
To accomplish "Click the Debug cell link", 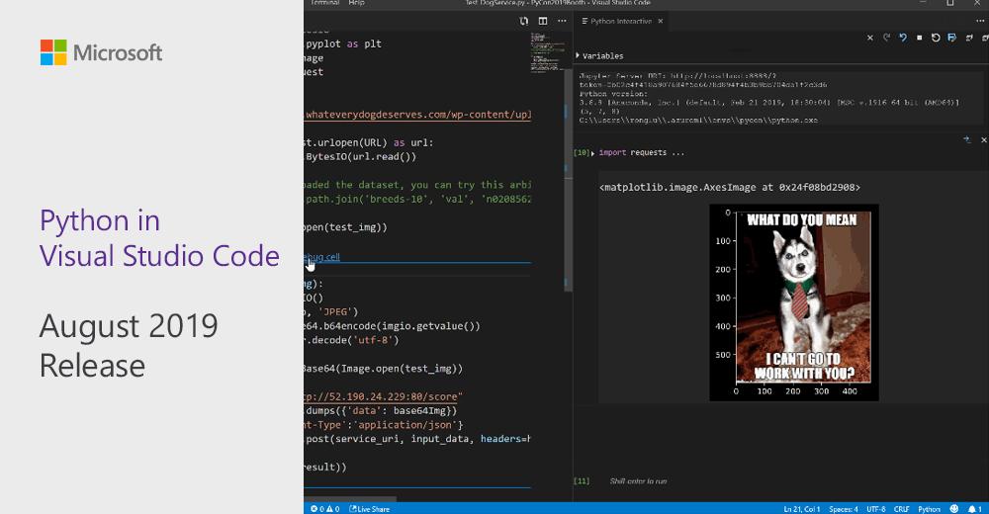I will (x=322, y=257).
